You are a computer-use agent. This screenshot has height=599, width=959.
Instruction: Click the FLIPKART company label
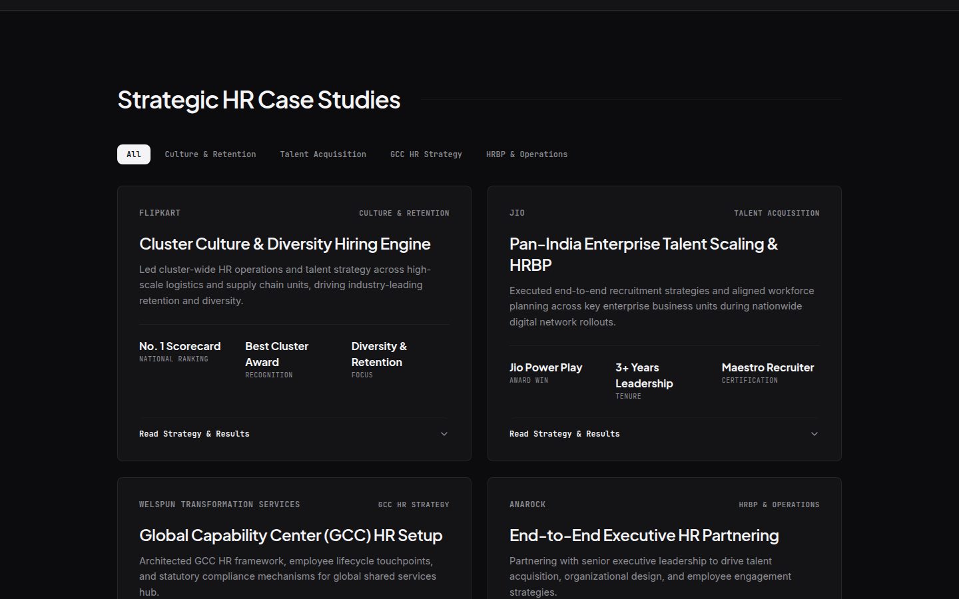[160, 213]
